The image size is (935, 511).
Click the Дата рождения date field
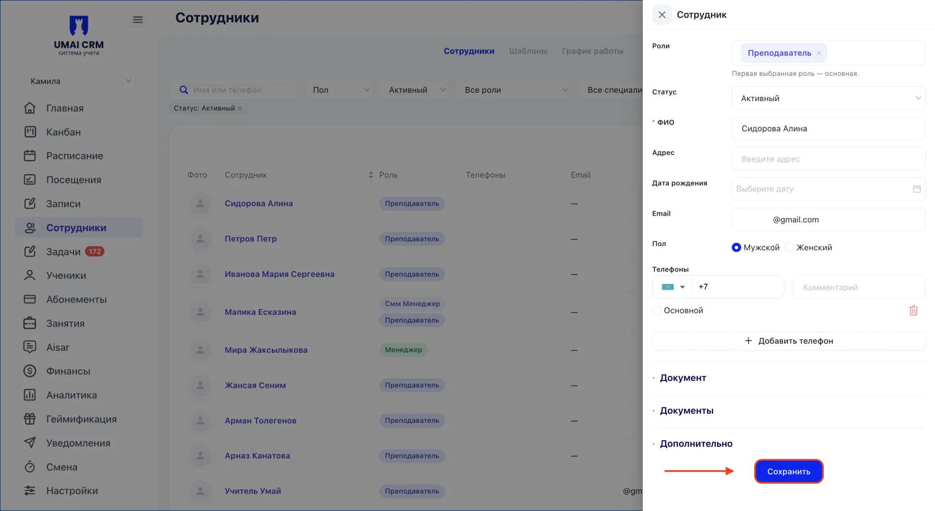828,189
